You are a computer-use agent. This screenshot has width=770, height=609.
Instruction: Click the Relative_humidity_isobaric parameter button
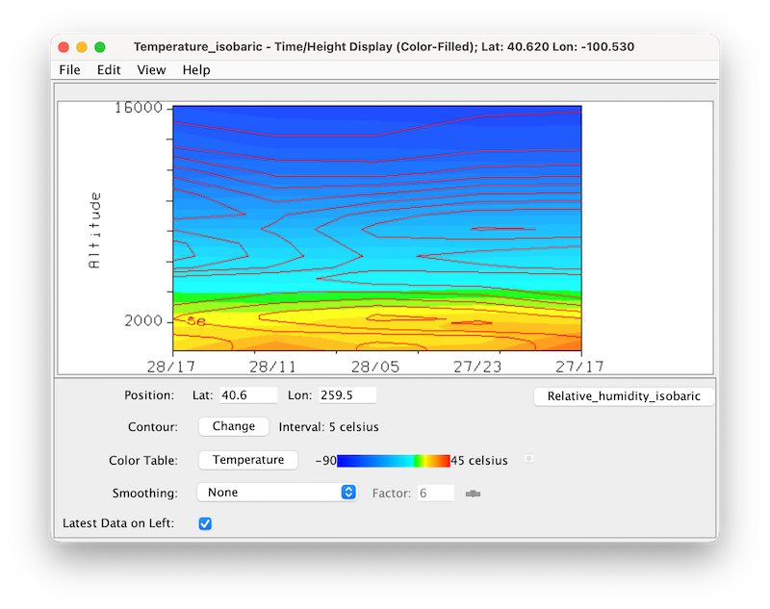[x=624, y=395]
